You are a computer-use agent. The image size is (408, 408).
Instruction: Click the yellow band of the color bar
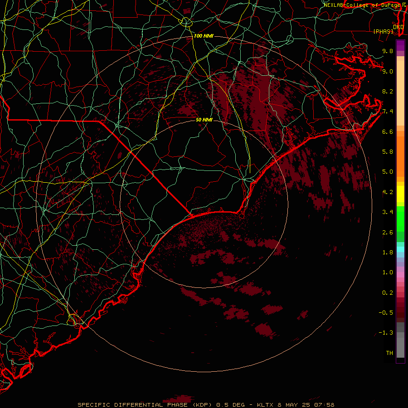(400, 194)
